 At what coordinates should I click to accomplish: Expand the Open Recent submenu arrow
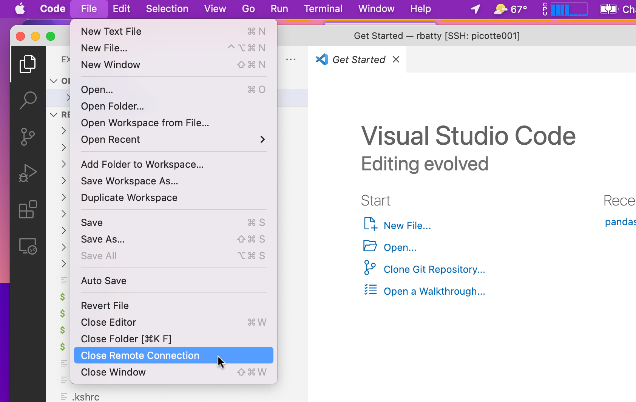pyautogui.click(x=262, y=139)
